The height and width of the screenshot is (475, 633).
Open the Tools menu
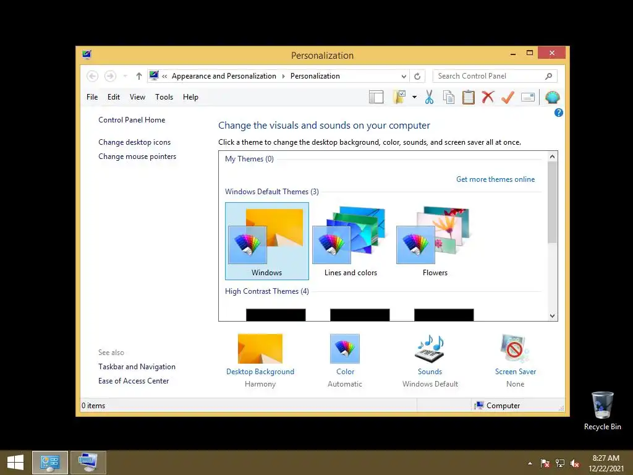coord(164,97)
